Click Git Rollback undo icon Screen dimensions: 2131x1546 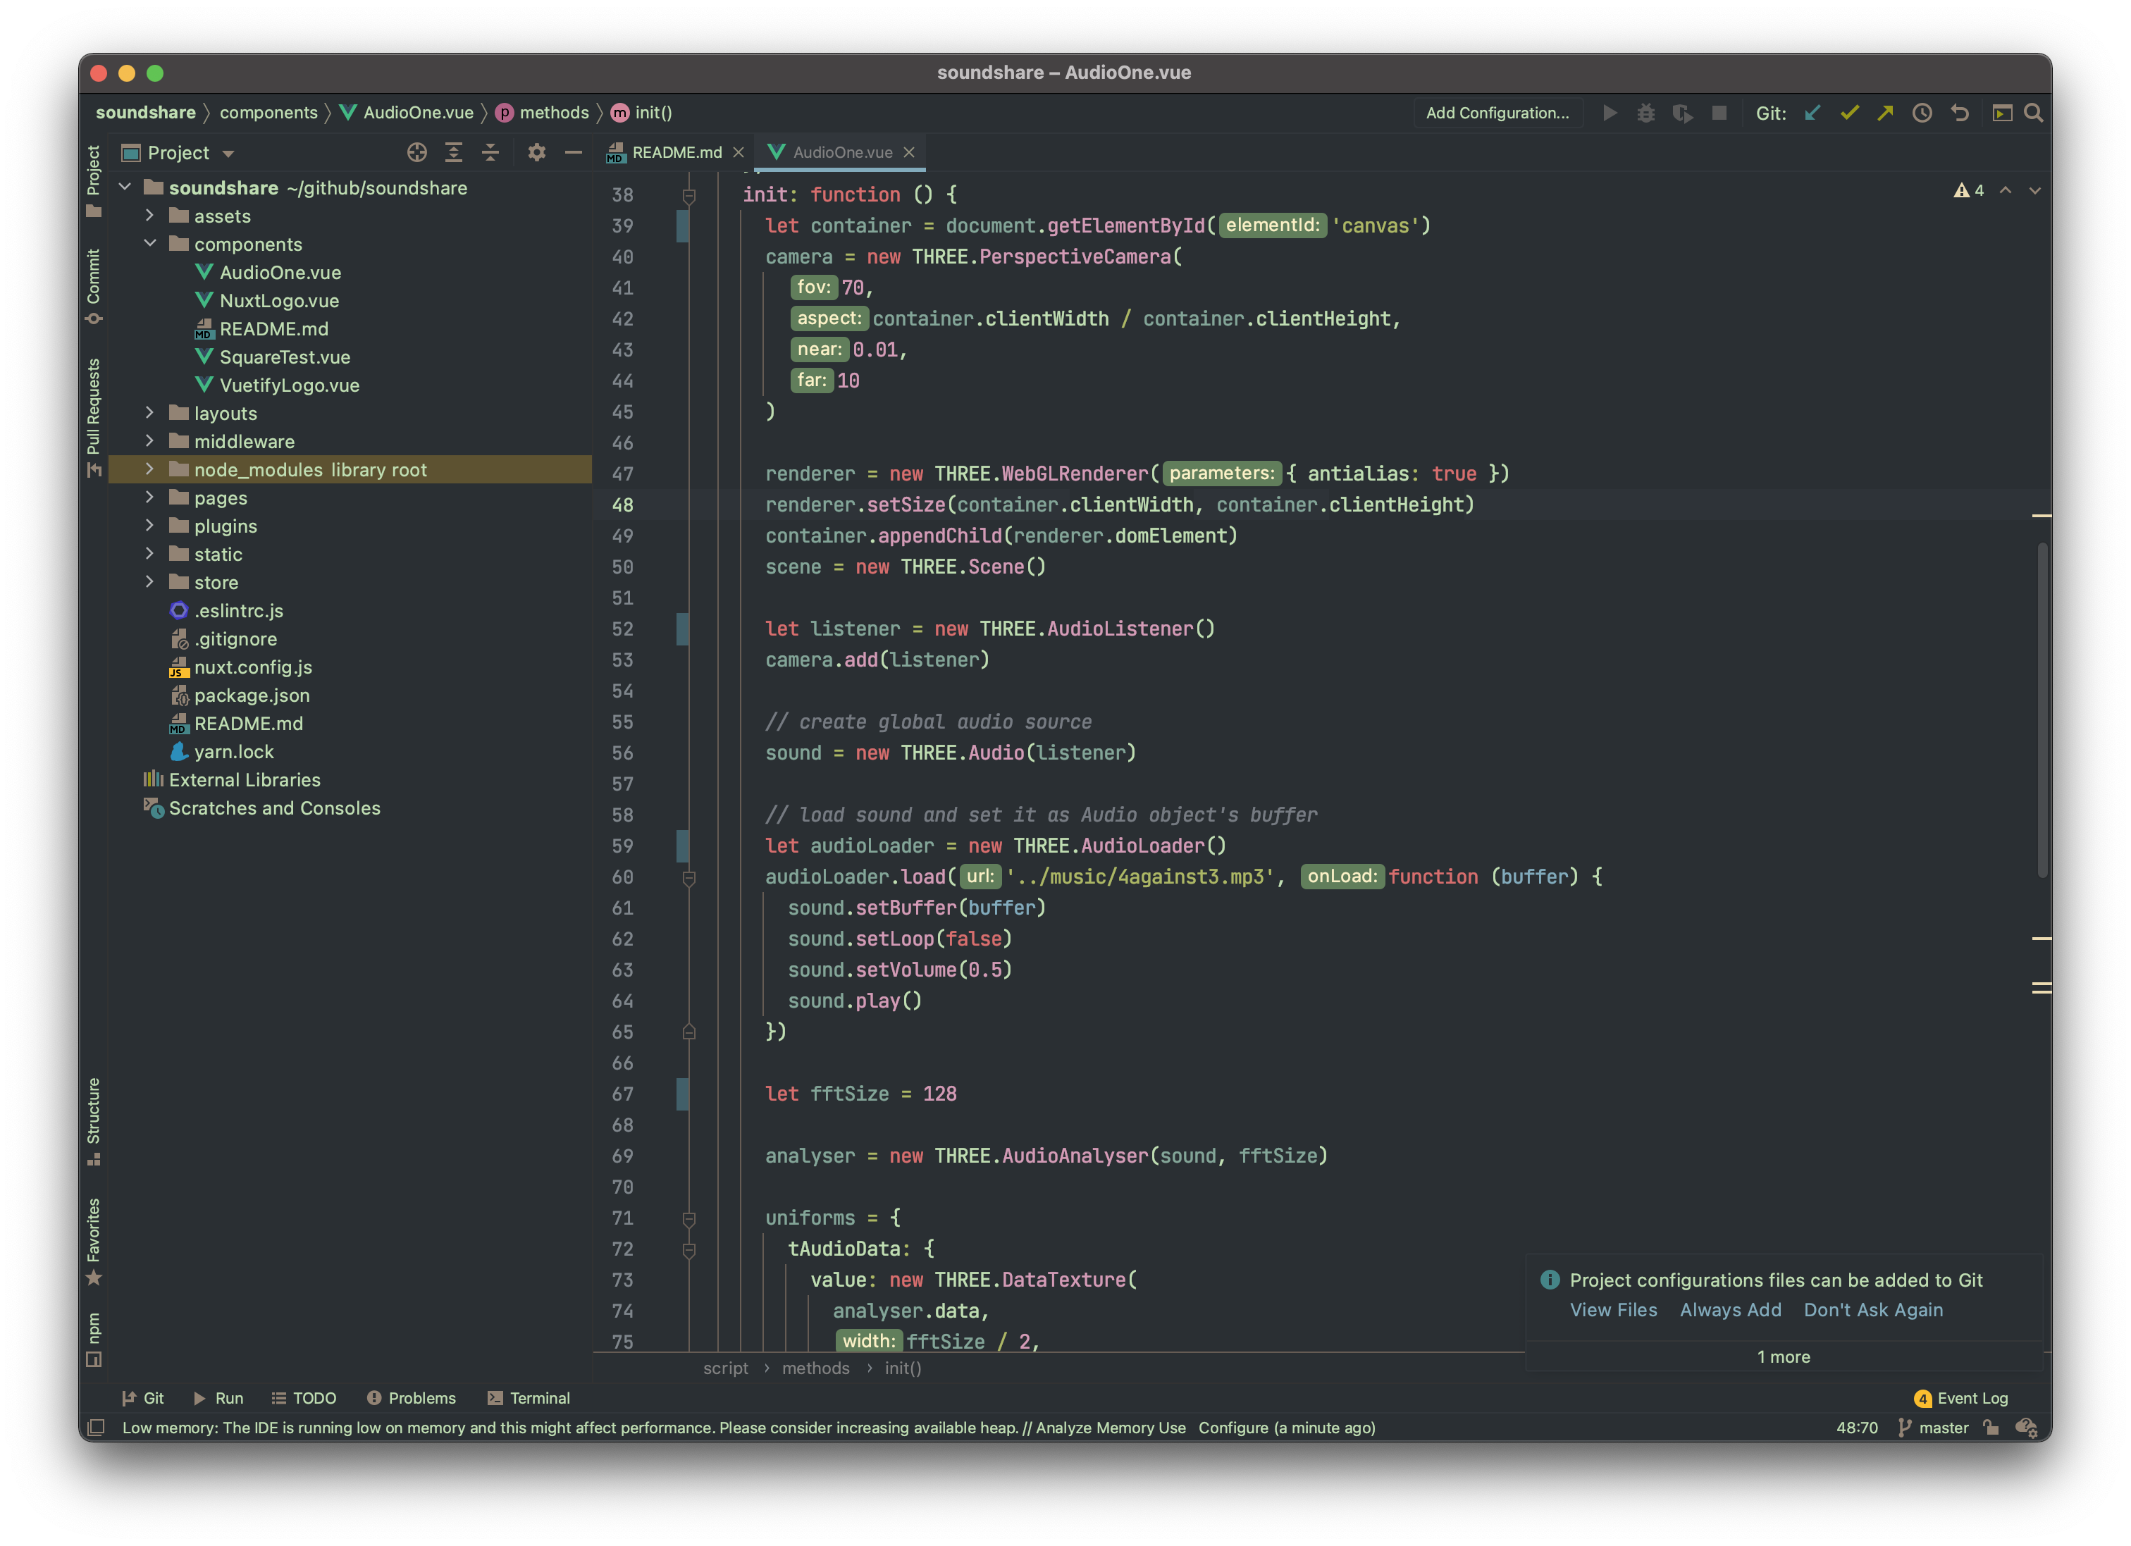[1959, 113]
